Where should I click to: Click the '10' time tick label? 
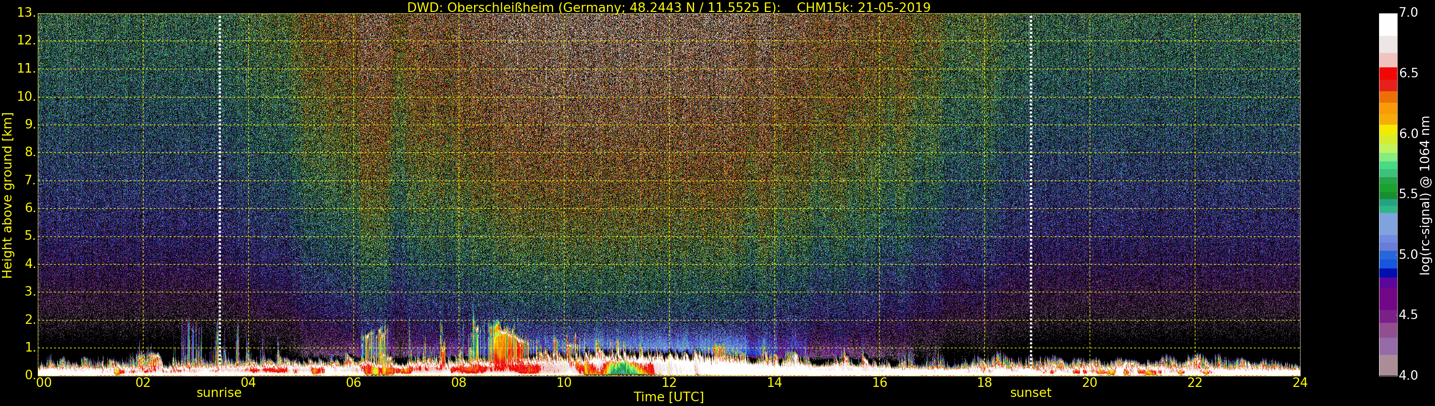(564, 383)
